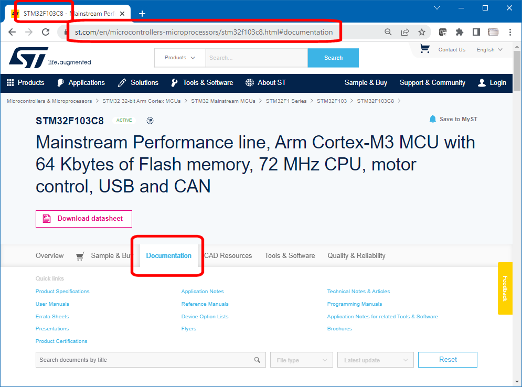Open the Contact Us link
Viewport: 522px width, 387px height.
[452, 50]
